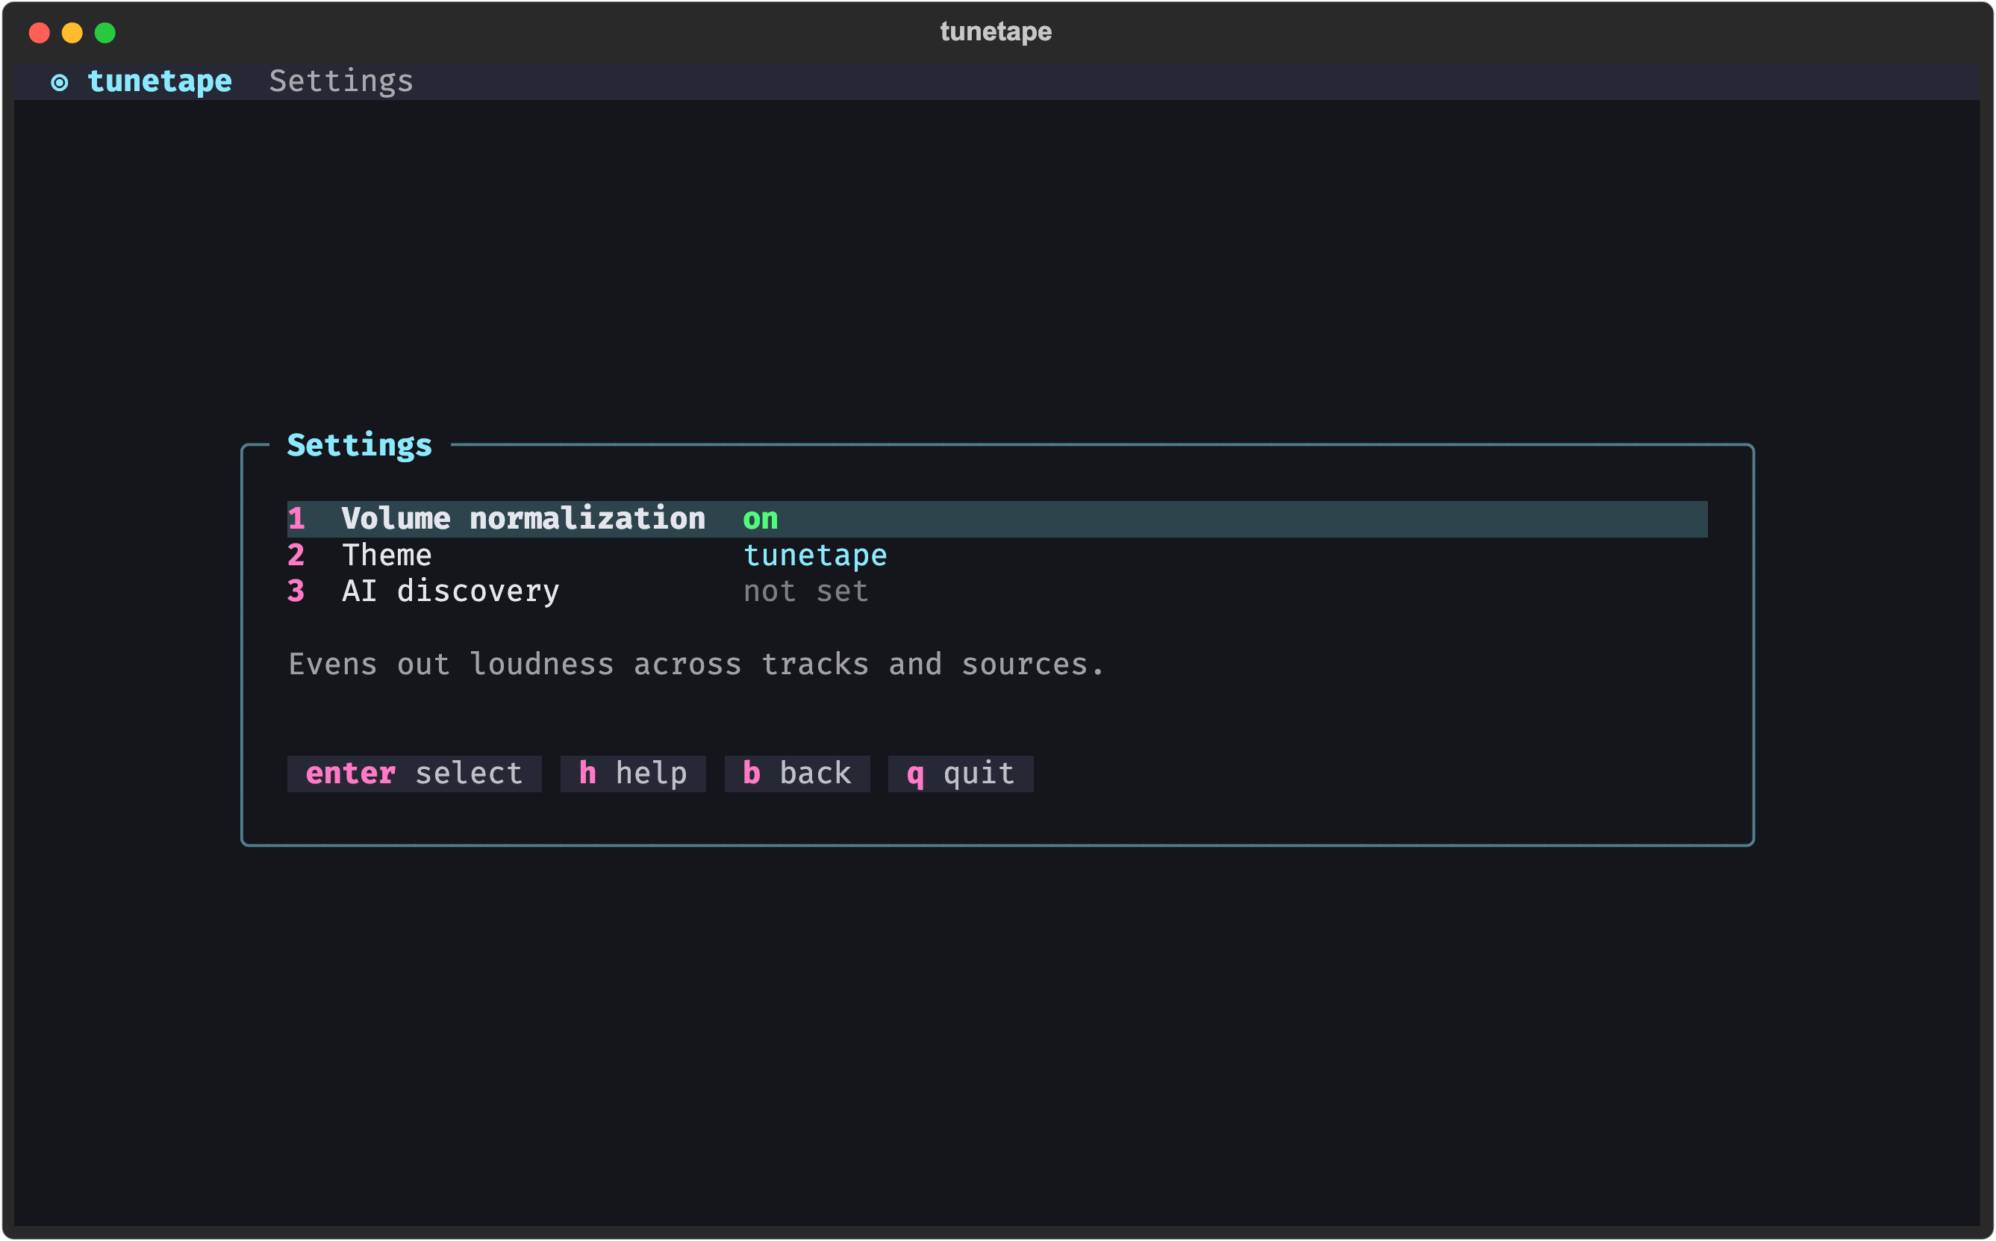Image resolution: width=1996 pixels, height=1241 pixels.
Task: Click the Settings breadcrumb in header bar
Action: [341, 81]
